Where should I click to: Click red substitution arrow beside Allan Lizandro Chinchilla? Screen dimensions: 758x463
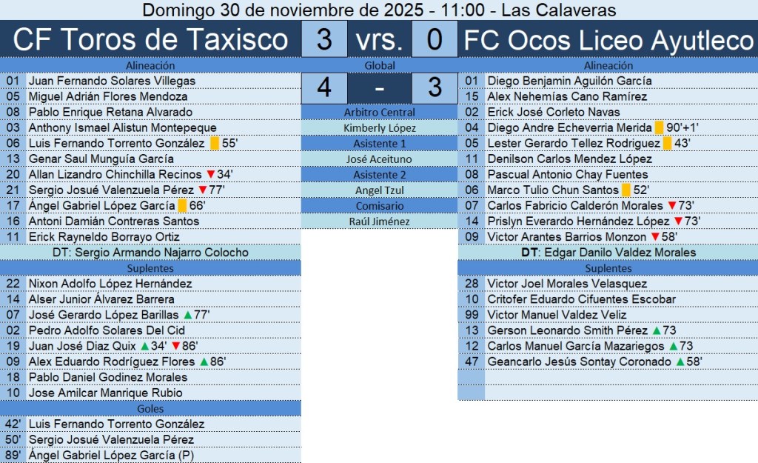210,175
